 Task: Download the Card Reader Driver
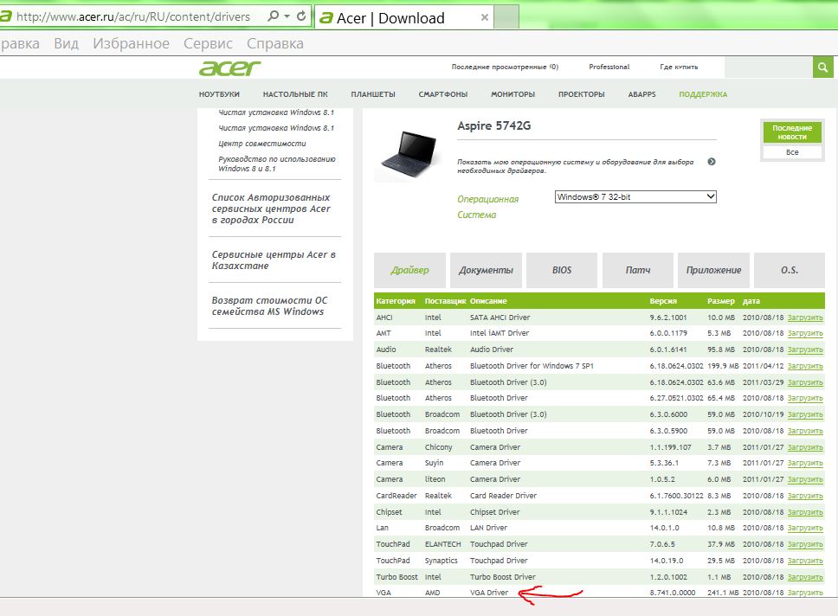805,497
